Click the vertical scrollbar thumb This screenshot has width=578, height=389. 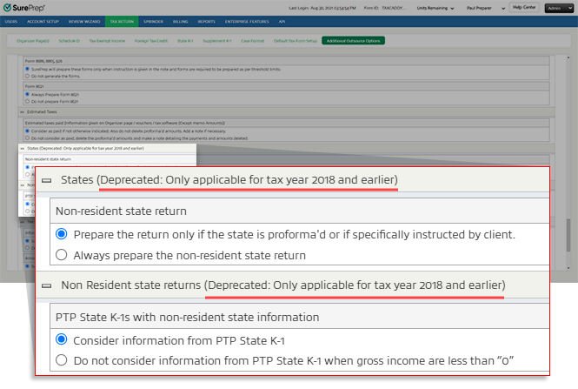tap(568, 236)
